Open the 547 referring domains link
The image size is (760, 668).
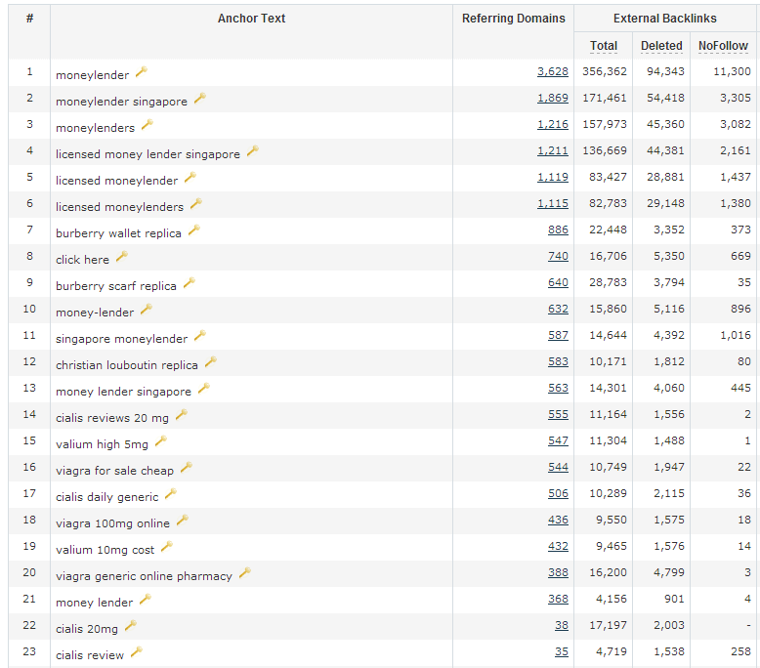point(558,440)
